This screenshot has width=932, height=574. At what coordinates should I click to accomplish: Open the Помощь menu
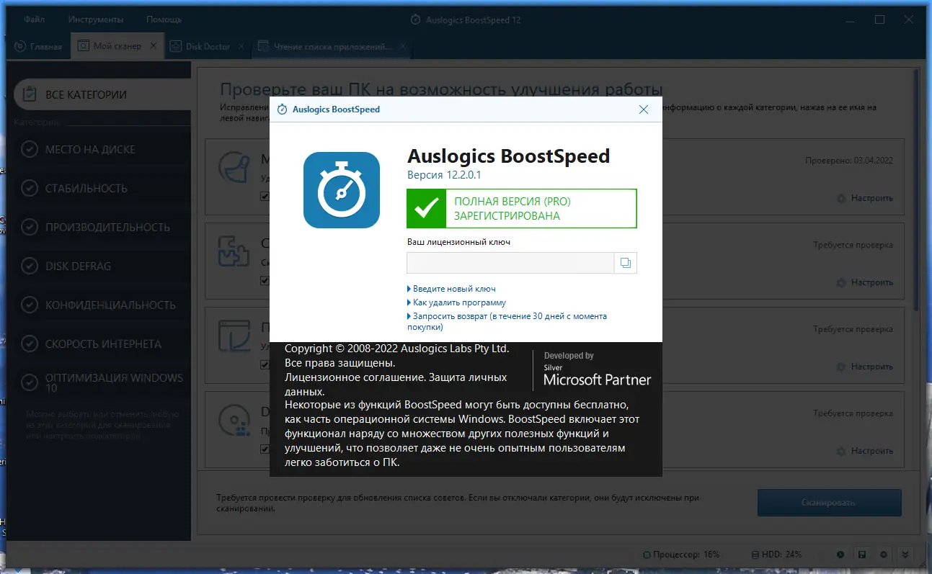[163, 19]
